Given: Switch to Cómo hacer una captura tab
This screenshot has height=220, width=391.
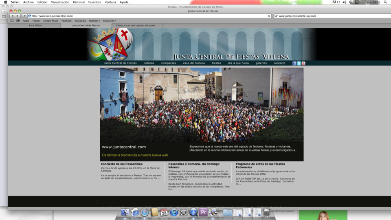Looking at the screenshot, I should pyautogui.click(x=137, y=25).
